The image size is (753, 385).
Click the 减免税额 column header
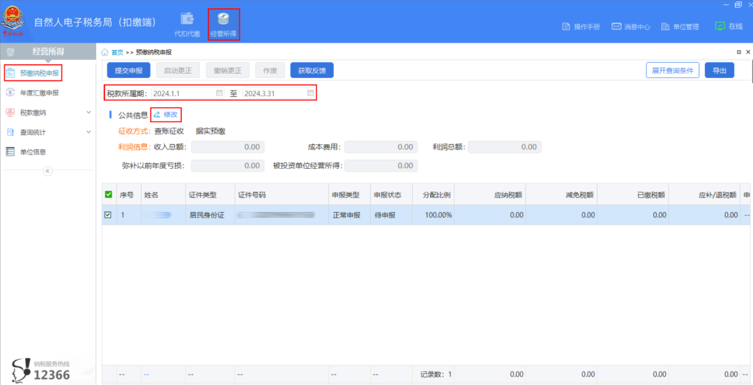[x=561, y=195]
